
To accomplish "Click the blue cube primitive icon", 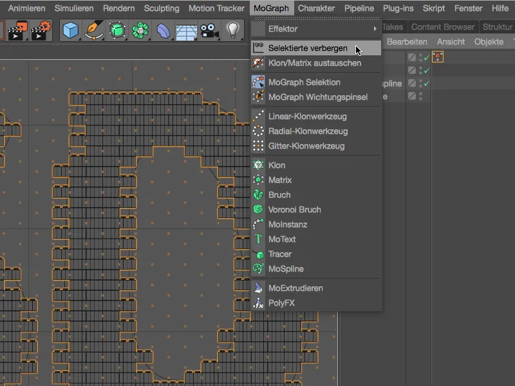I will (71, 30).
